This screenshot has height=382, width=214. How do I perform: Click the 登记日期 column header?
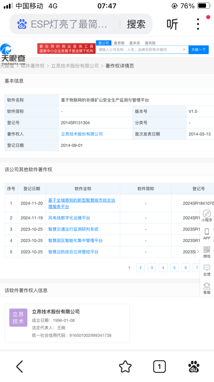[32, 189]
